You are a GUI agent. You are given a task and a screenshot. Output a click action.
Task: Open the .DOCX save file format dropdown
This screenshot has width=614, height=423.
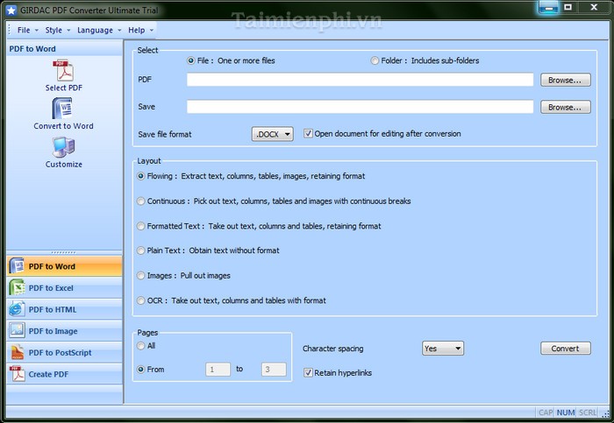(272, 134)
